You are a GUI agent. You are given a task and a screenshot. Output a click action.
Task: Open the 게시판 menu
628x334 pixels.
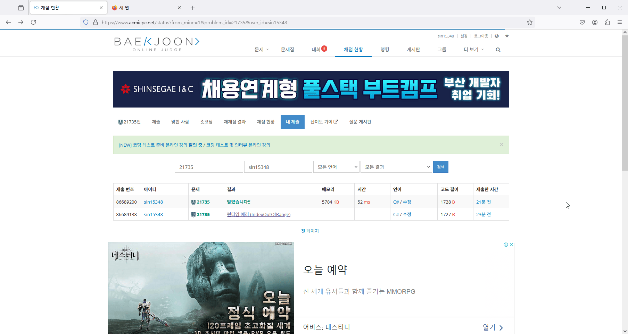pos(413,50)
